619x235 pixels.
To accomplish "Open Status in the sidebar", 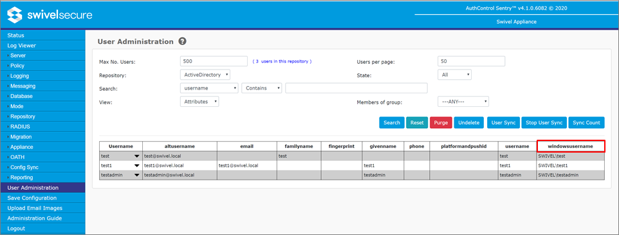I will 42,35.
